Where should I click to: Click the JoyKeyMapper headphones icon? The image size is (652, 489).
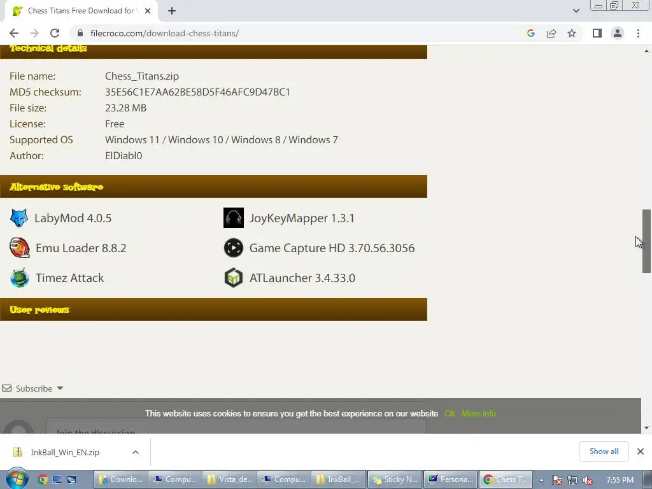(234, 218)
